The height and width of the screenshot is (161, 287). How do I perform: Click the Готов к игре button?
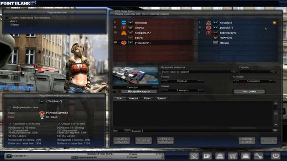247,140
